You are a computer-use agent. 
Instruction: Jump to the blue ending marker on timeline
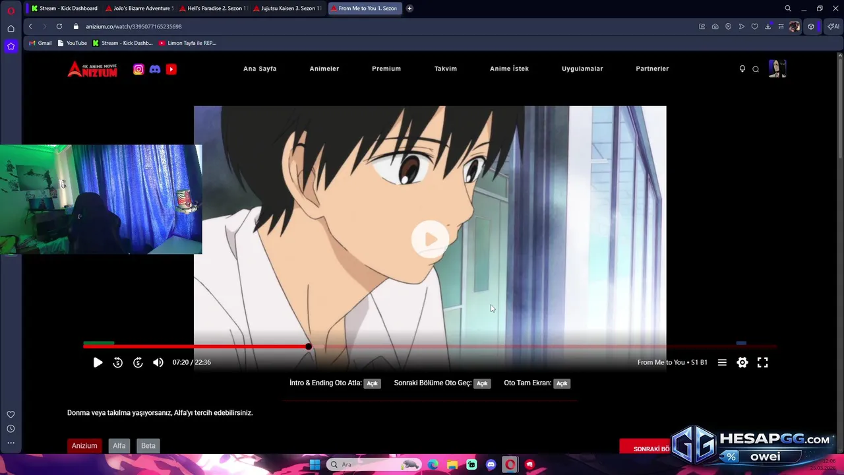pyautogui.click(x=741, y=343)
